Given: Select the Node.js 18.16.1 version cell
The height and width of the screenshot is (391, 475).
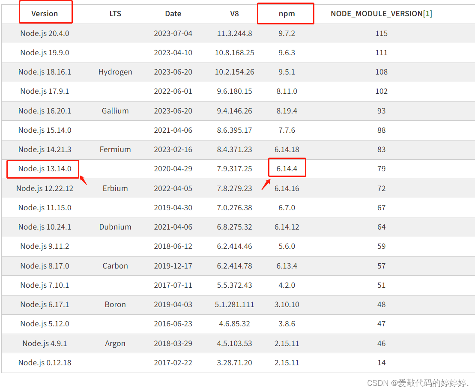Looking at the screenshot, I should click(45, 72).
